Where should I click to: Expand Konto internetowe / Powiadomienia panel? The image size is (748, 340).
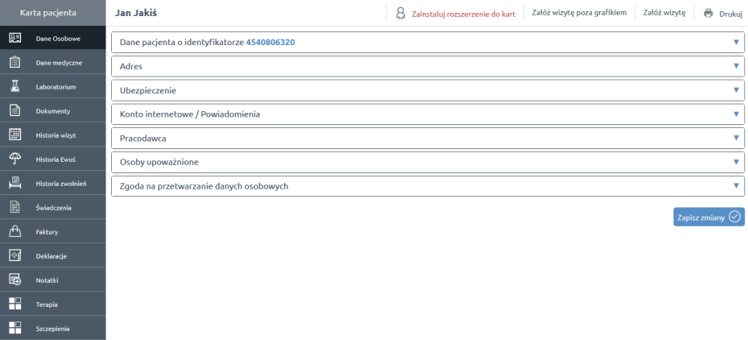click(x=736, y=114)
